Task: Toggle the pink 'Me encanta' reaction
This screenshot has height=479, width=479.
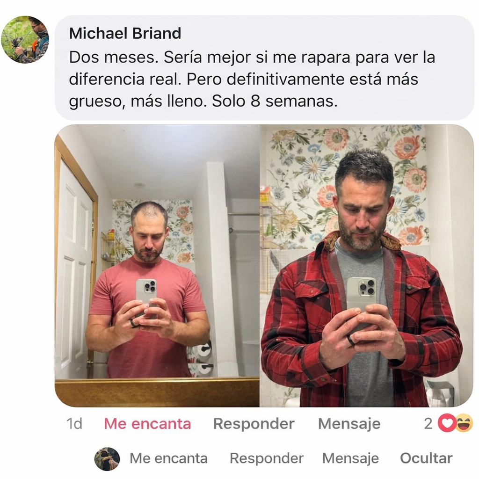Action: point(147,424)
